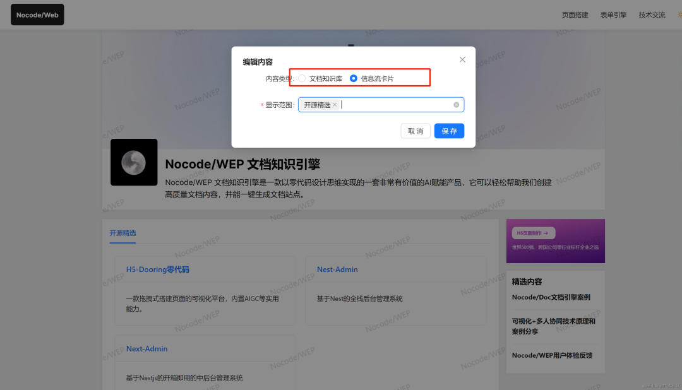Switch to the 开源精选 tab

(123, 233)
